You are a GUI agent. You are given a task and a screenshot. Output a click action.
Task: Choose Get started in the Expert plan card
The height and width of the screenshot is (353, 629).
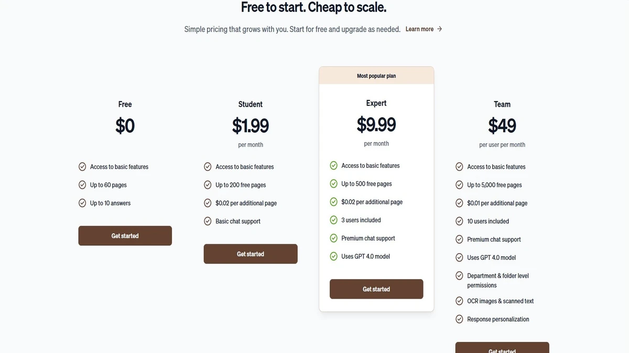(x=376, y=289)
